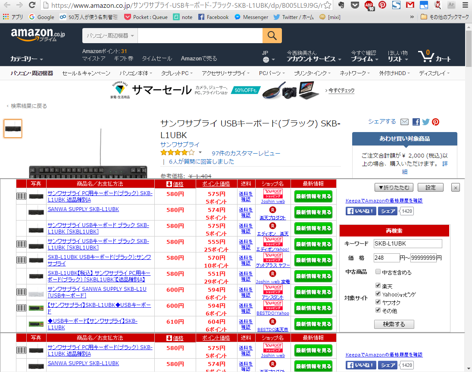Click the orange search magnifier button

272,35
